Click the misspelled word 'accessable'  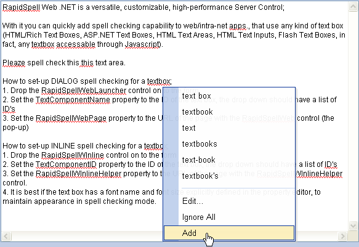tap(76, 44)
